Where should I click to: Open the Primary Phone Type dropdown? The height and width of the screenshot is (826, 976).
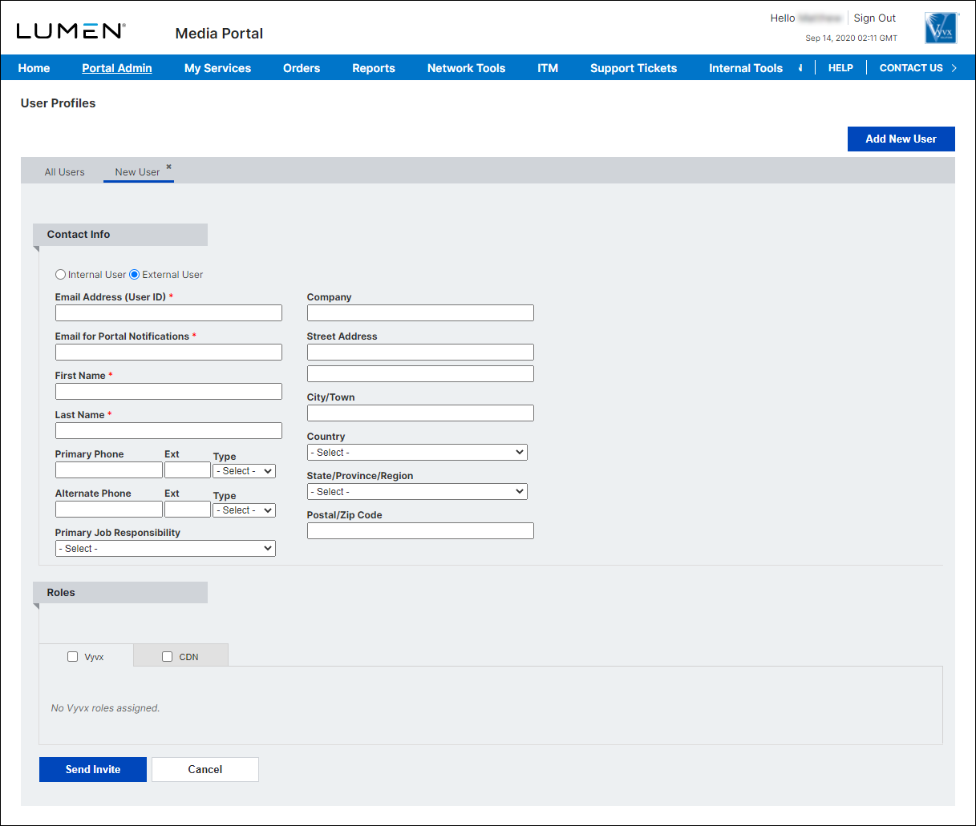pyautogui.click(x=245, y=471)
